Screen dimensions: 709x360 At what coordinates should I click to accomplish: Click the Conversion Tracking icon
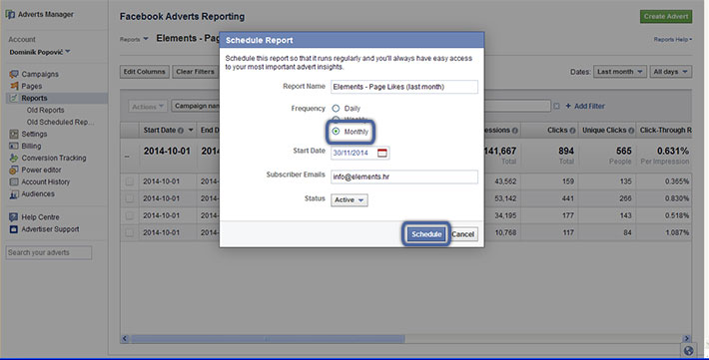[14, 158]
